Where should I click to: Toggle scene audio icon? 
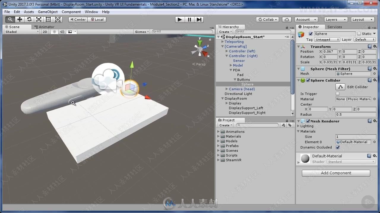pos(62,32)
